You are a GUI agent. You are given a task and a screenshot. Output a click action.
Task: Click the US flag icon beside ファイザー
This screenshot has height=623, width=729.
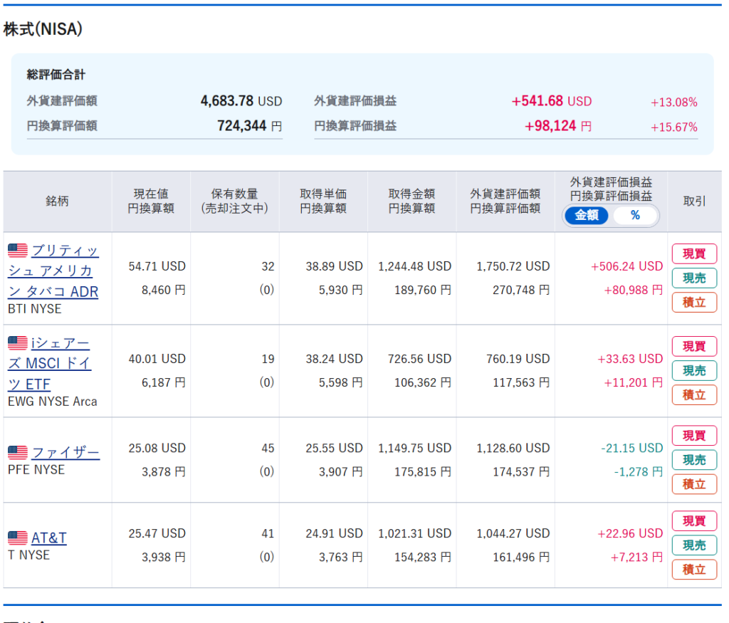click(18, 453)
